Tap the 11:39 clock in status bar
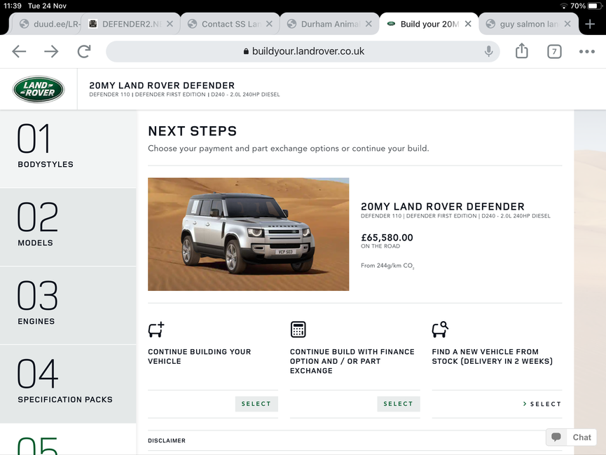 click(13, 6)
